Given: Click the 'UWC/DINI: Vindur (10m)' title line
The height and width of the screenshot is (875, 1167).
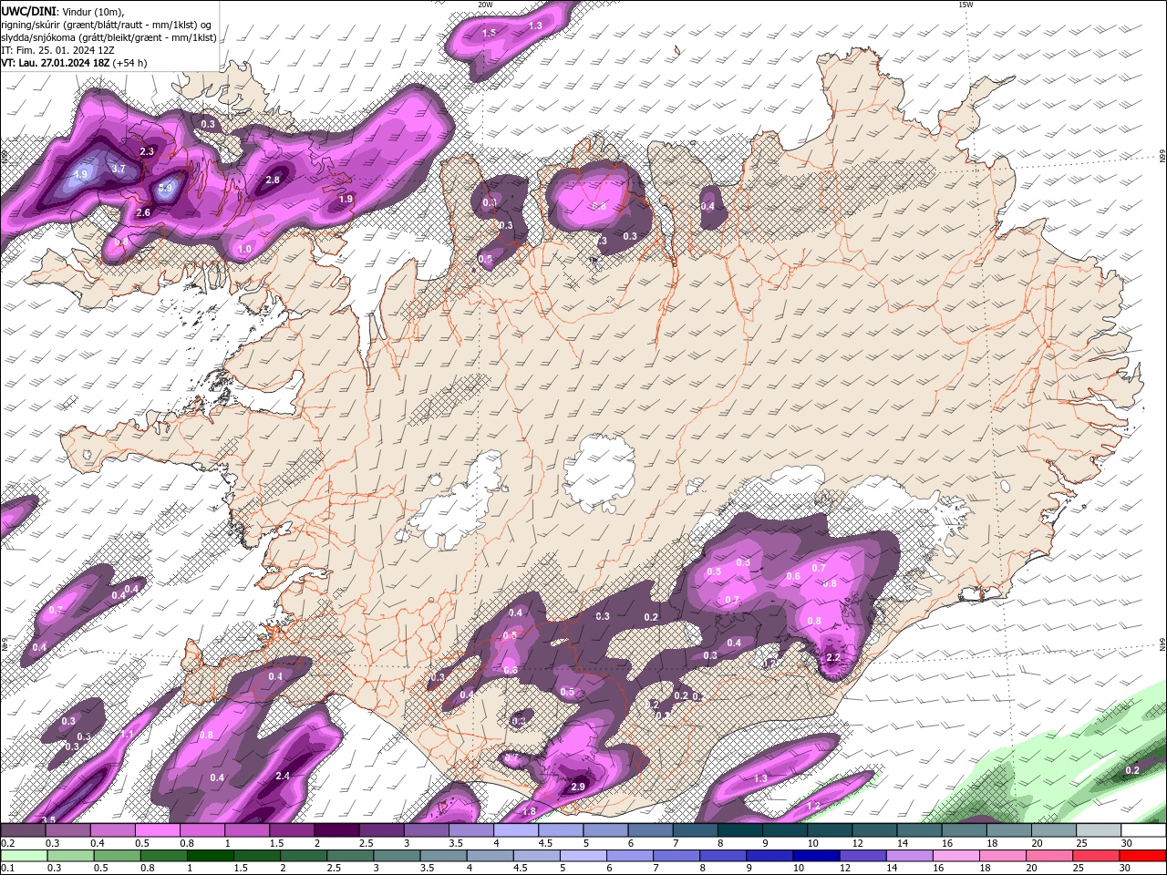Looking at the screenshot, I should pos(63,10).
